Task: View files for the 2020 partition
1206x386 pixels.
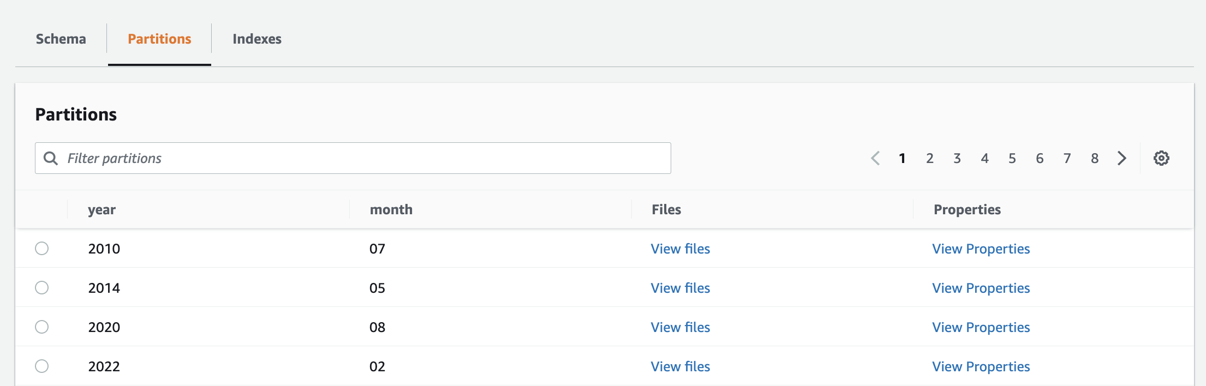Action: [680, 327]
